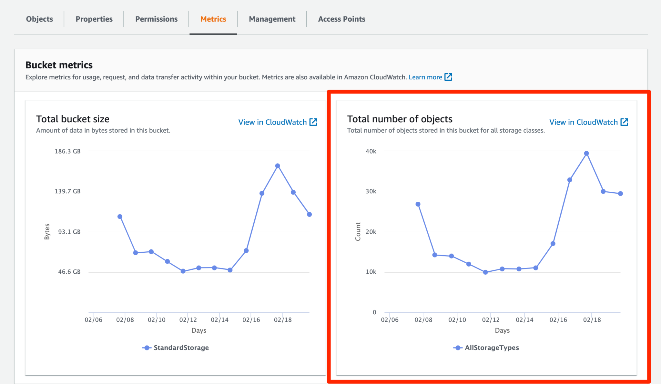Screen dimensions: 661x384
Task: Click the StandardStorage legend marker icon
Action: [146, 348]
